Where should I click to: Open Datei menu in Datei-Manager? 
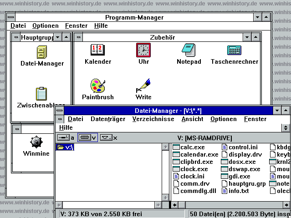(x=75, y=119)
